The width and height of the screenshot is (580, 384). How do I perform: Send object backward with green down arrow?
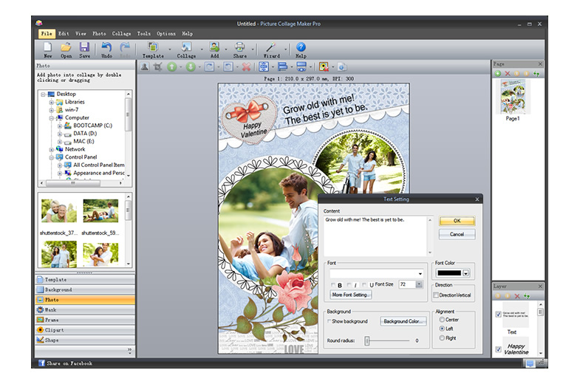pyautogui.click(x=191, y=67)
